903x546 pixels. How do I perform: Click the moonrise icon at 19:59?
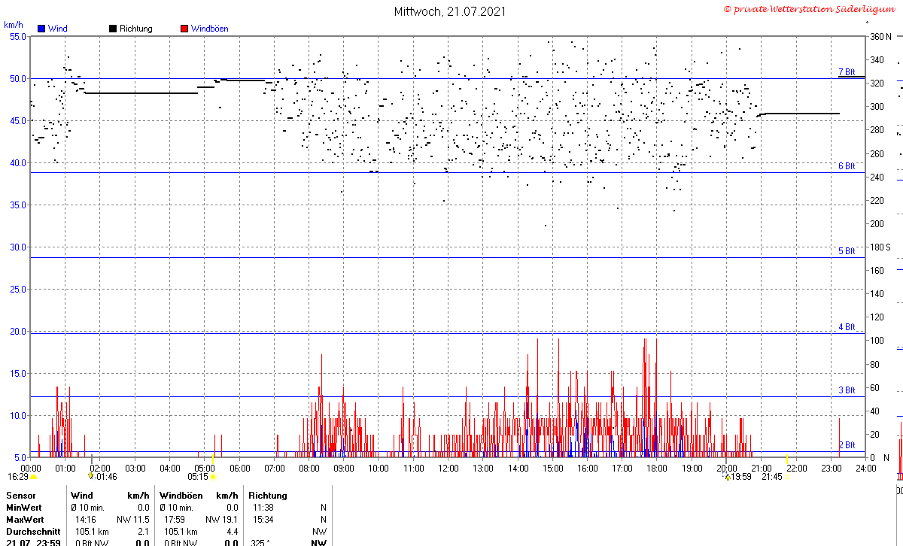click(728, 476)
